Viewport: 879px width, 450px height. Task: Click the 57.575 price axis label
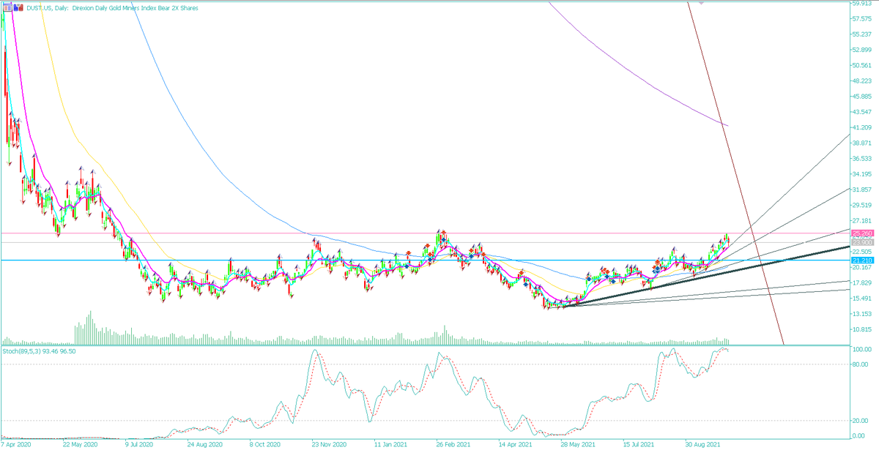coord(863,19)
